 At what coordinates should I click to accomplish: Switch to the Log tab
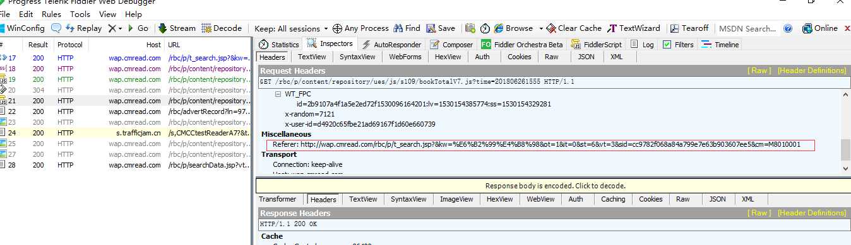pos(642,45)
